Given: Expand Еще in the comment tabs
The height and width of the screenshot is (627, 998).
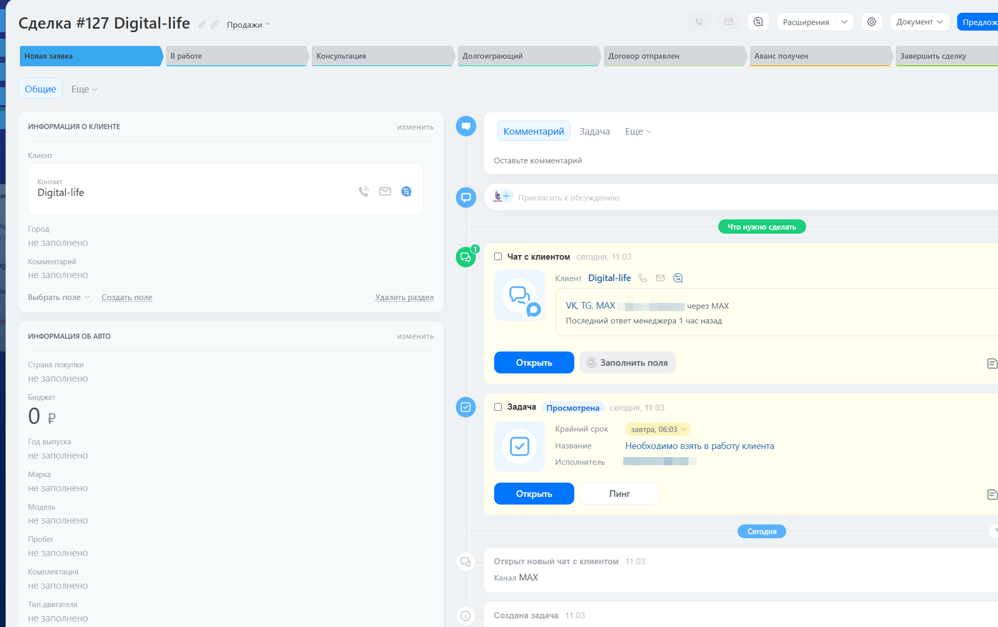Looking at the screenshot, I should coord(638,132).
